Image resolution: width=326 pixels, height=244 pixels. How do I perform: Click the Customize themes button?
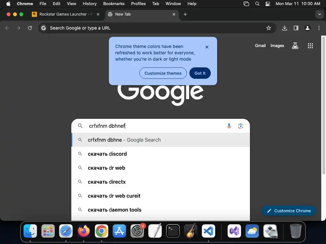click(163, 73)
